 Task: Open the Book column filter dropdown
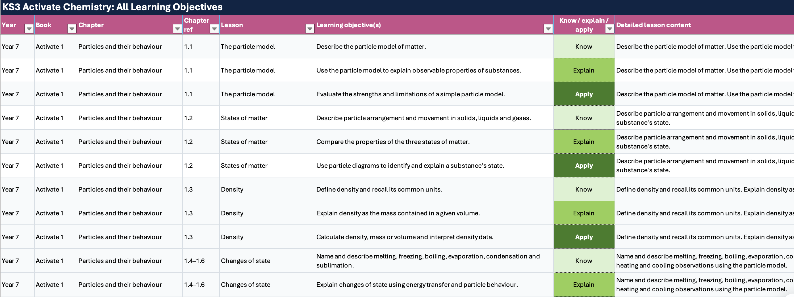coord(72,29)
